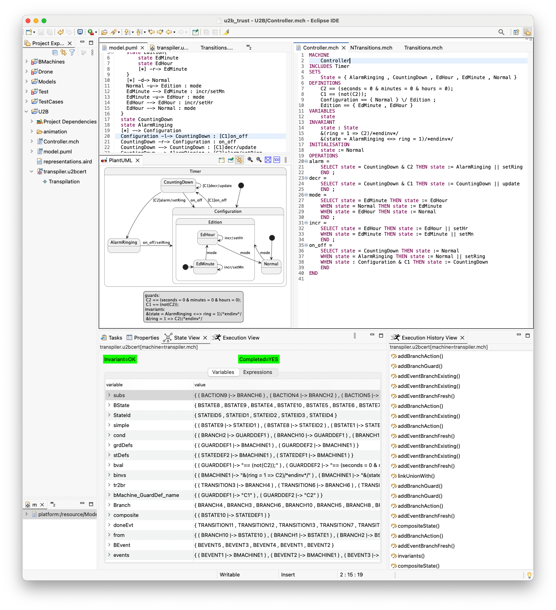Image resolution: width=556 pixels, height=610 pixels.
Task: Open Project Explorer view menu dots
Action: coord(92,52)
